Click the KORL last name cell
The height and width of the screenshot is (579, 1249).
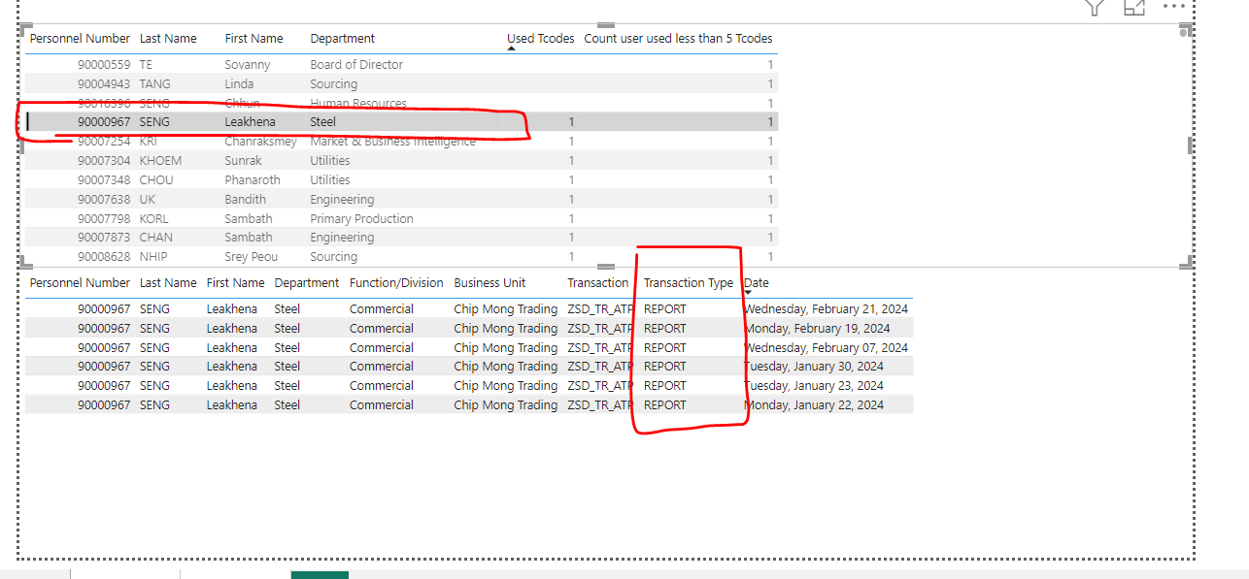154,219
